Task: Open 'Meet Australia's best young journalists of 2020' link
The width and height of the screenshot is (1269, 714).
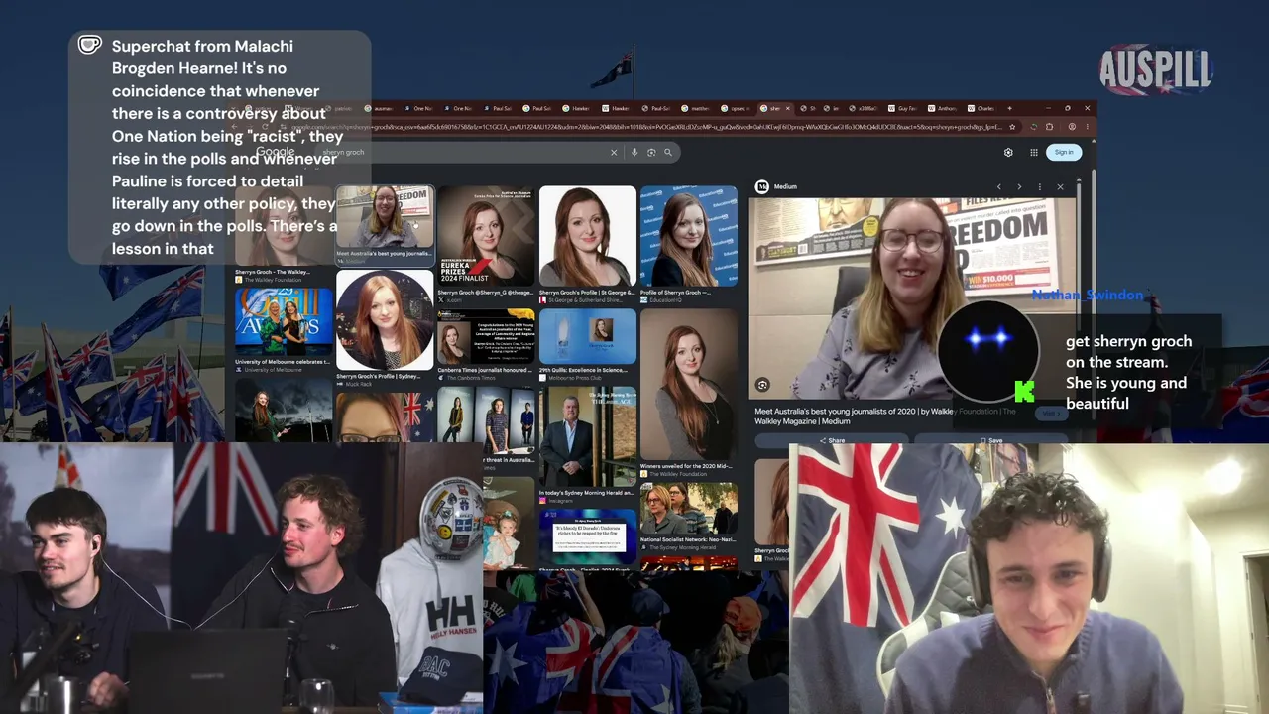Action: tap(885, 416)
